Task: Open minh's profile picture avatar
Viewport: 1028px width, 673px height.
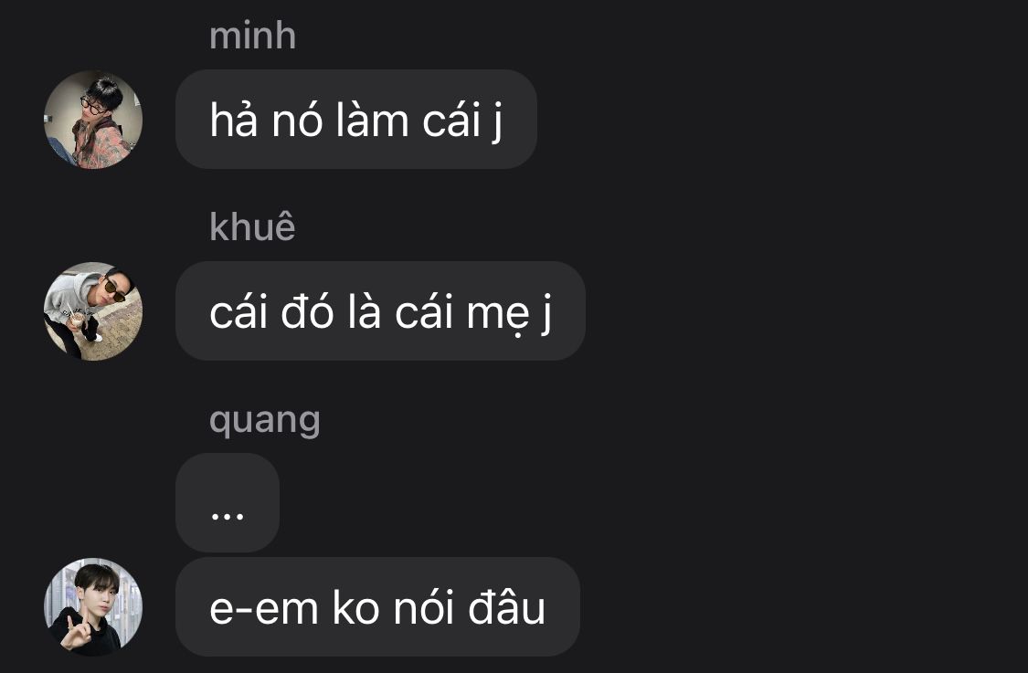Action: pyautogui.click(x=93, y=120)
